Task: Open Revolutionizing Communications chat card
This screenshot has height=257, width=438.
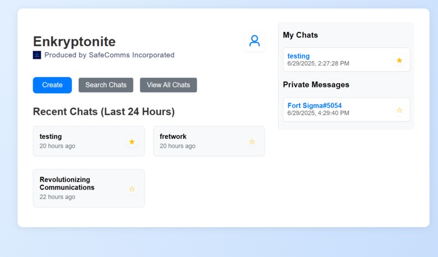Action: pyautogui.click(x=89, y=188)
